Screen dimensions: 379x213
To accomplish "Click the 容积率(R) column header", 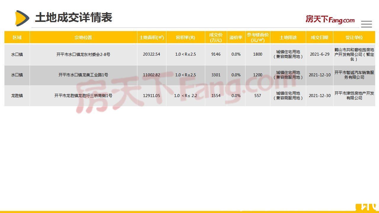I will coord(185,38).
